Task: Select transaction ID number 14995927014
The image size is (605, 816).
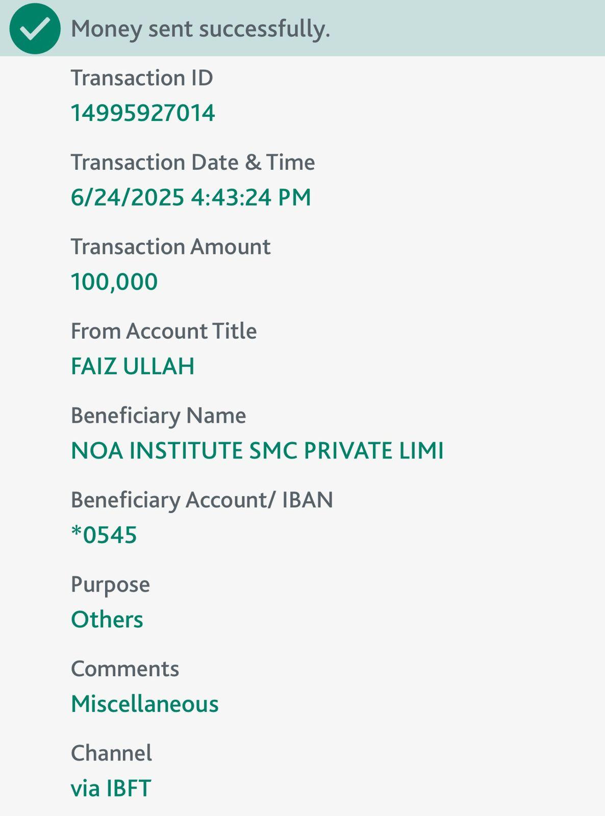Action: 143,113
